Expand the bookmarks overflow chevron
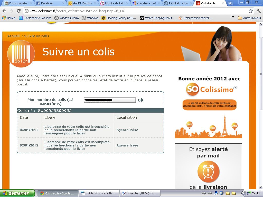263x197 pixels. (x=233, y=17)
